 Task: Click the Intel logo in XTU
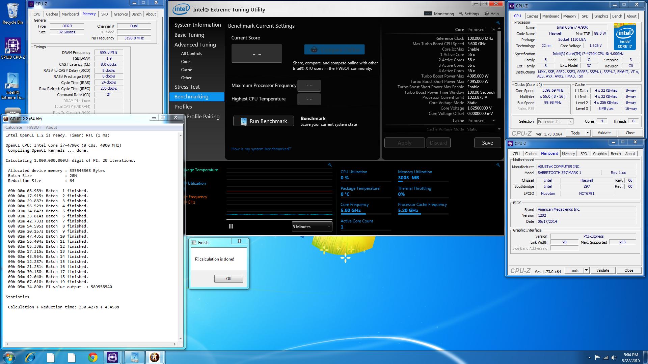pyautogui.click(x=181, y=9)
